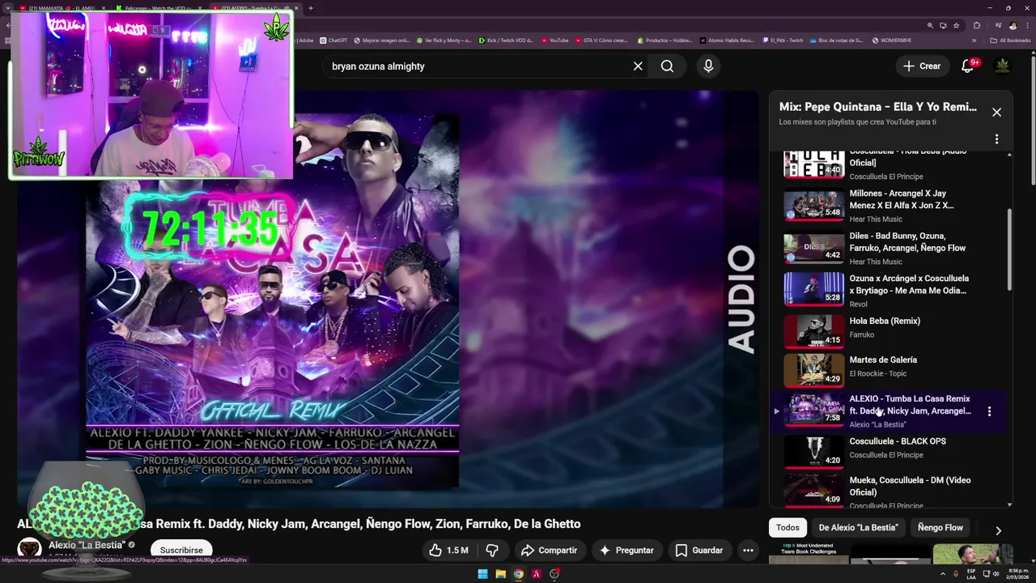Viewport: 1036px width, 583px height.
Task: Open options for ALEXIO Tumba La Casa item
Action: [x=989, y=411]
